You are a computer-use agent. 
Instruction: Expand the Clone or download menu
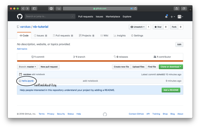click(x=171, y=67)
